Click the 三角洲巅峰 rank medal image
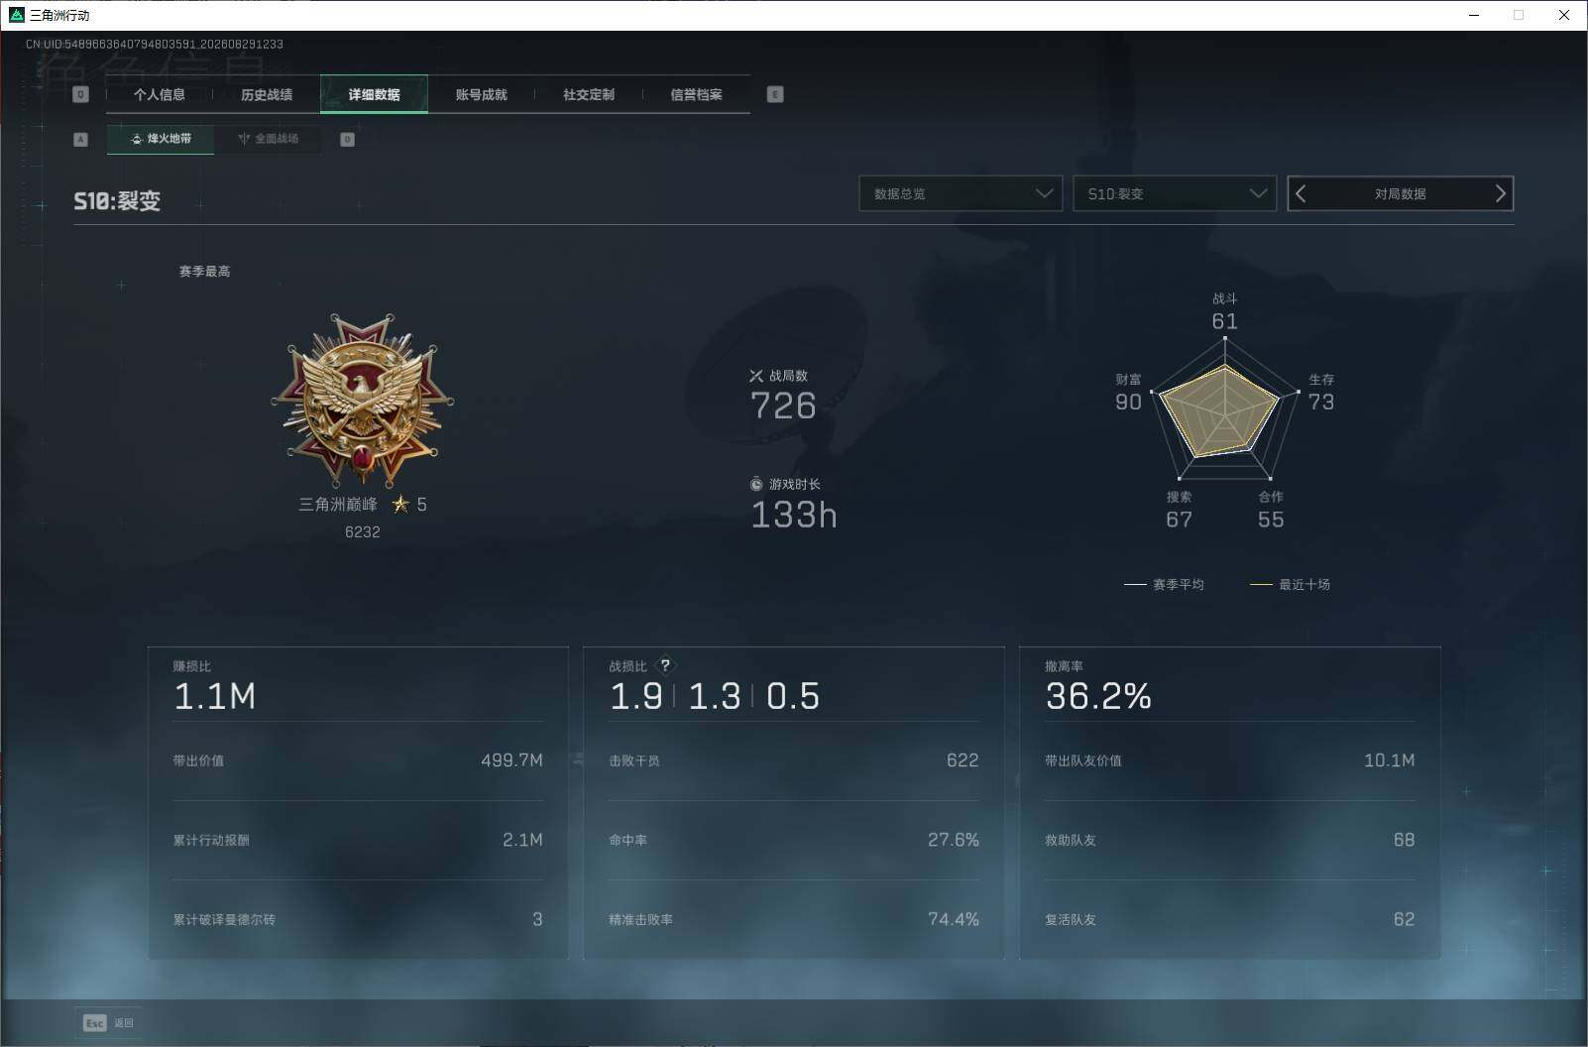 [x=363, y=400]
